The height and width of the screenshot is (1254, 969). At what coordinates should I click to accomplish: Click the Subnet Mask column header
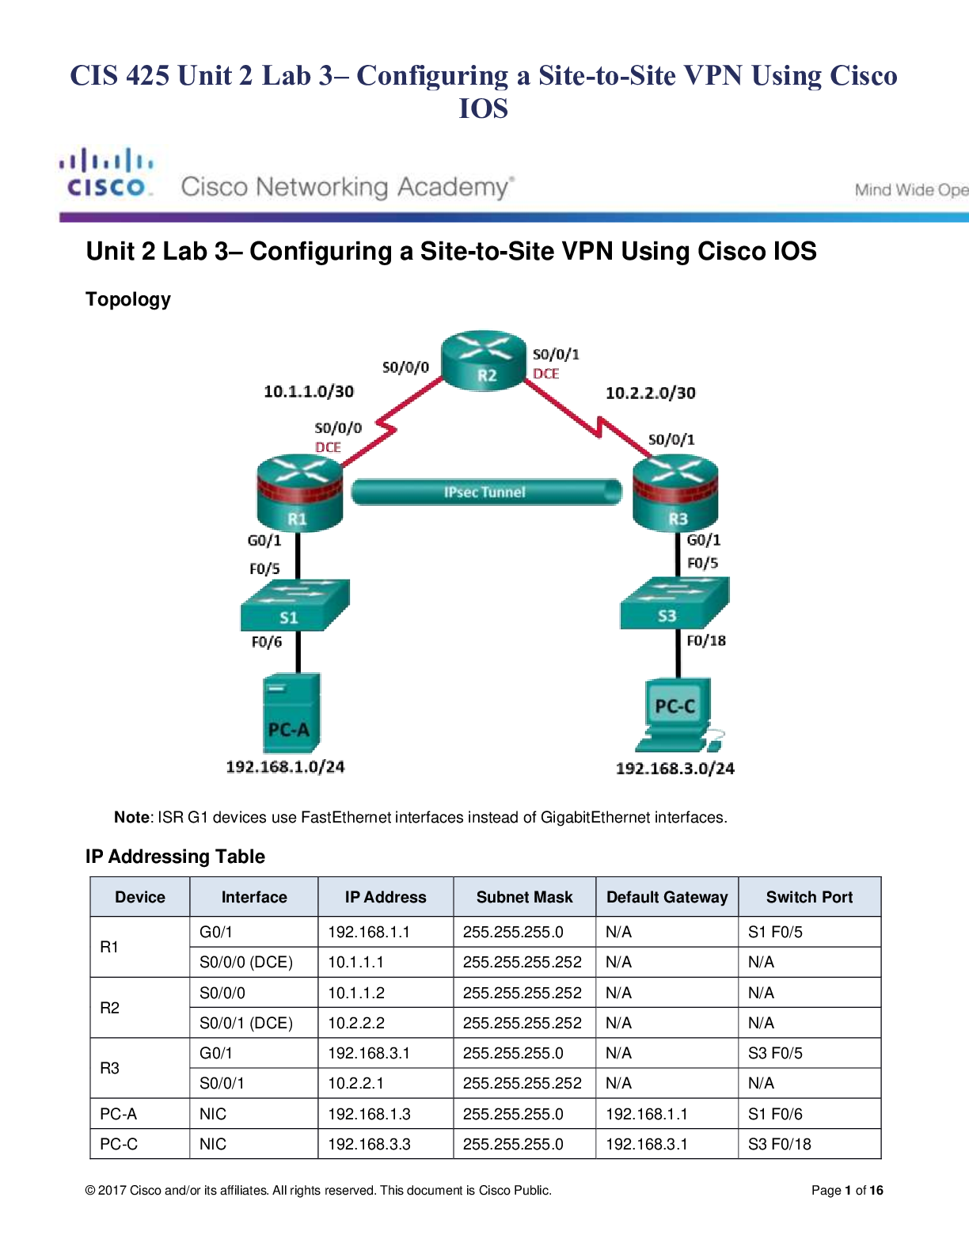[x=524, y=897]
